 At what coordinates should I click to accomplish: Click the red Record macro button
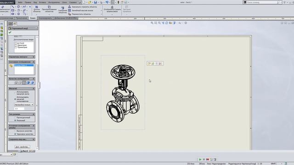pyautogui.click(x=207, y=159)
